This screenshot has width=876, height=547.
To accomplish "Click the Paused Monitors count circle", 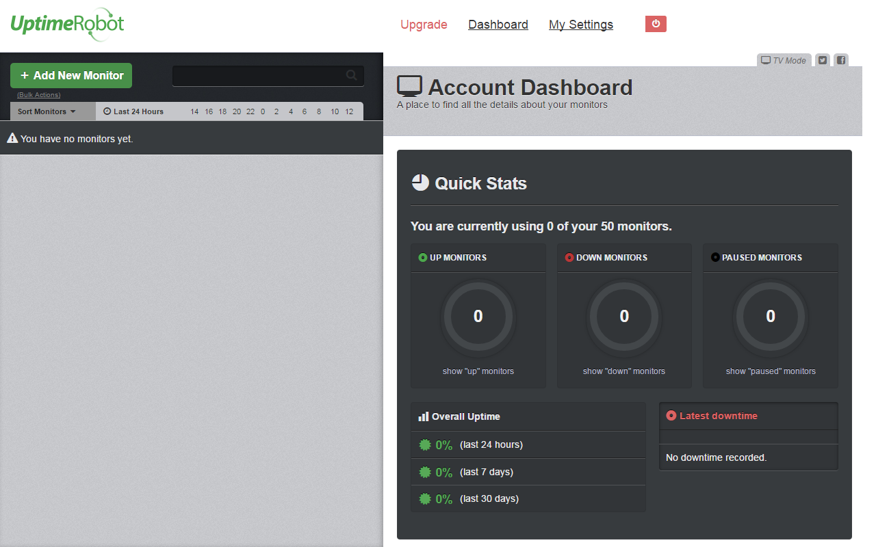I will (x=771, y=316).
